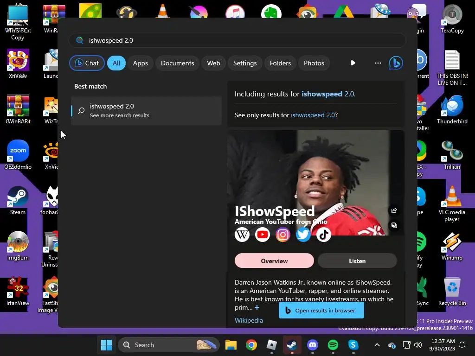
Task: Open the Roblox icon in the taskbar
Action: pyautogui.click(x=272, y=345)
